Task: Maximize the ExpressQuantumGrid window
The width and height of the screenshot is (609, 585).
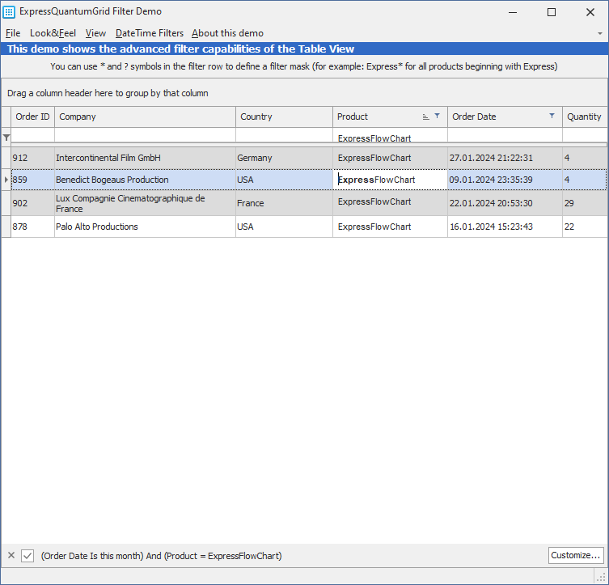Action: 551,12
